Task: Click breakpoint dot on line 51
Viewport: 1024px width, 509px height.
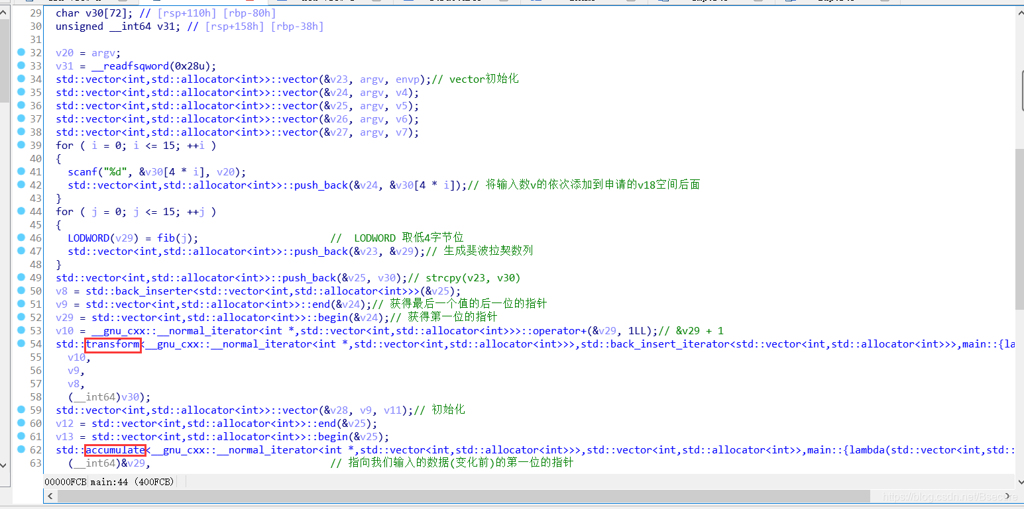Action: tap(21, 304)
